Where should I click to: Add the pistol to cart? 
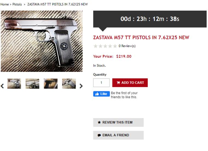130,83
